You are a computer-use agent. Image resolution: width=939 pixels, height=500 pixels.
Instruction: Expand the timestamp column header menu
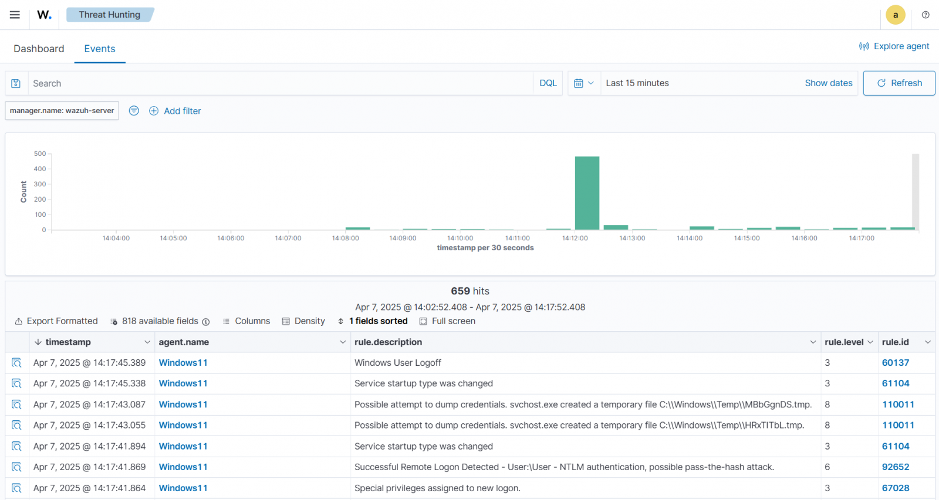147,342
